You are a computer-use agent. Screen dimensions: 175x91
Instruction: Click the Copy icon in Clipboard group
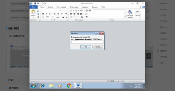(38, 14)
